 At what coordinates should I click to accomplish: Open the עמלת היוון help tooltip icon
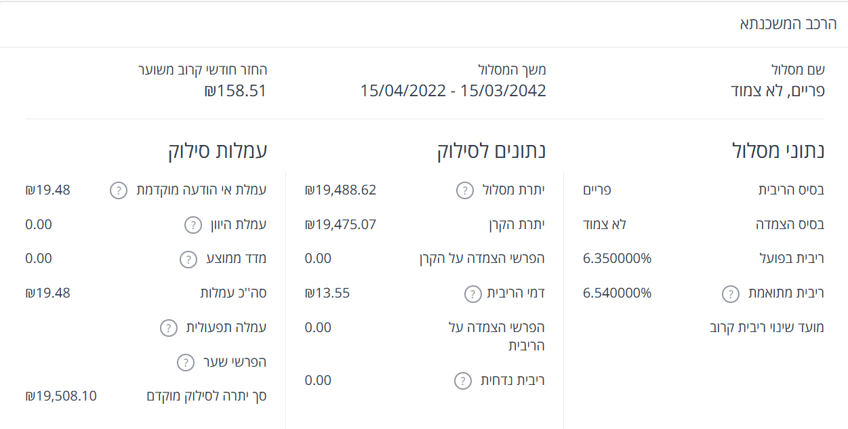pyautogui.click(x=193, y=225)
